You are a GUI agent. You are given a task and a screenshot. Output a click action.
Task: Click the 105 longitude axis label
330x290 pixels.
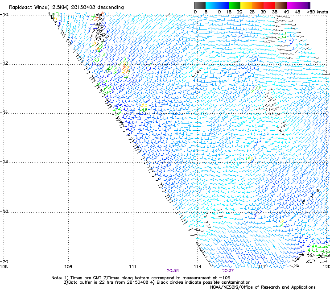pyautogui.click(x=4, y=267)
